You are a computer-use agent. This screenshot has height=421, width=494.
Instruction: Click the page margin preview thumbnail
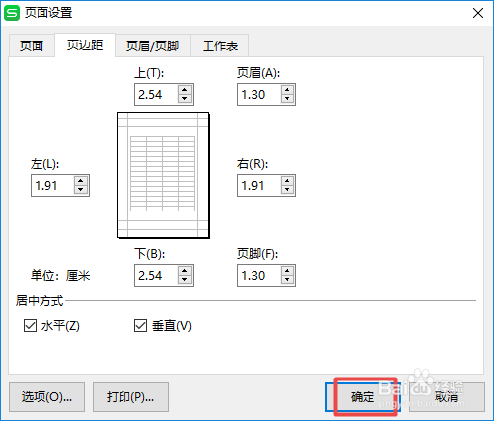click(163, 175)
